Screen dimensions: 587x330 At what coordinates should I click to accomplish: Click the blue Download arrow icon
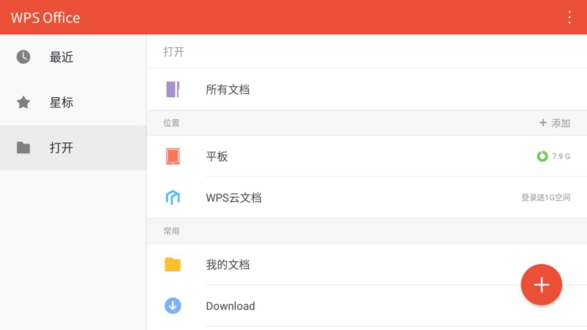173,306
